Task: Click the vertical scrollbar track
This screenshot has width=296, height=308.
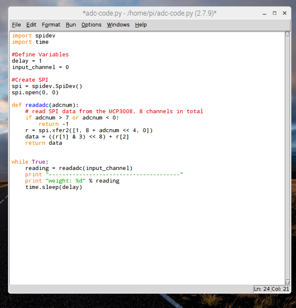Action: (288, 158)
